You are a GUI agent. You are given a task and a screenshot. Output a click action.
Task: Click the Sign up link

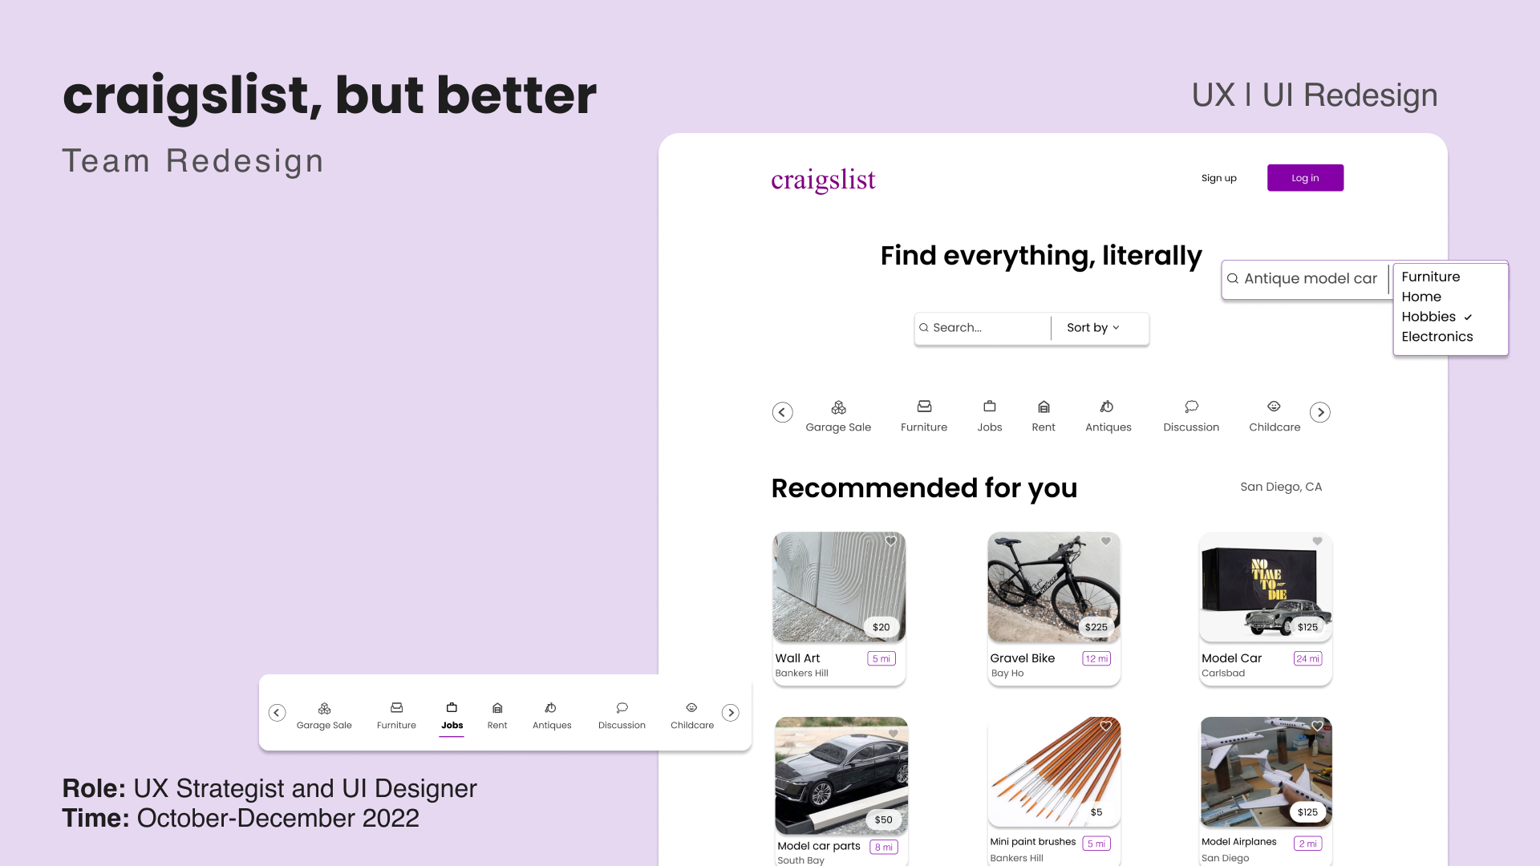pos(1218,178)
